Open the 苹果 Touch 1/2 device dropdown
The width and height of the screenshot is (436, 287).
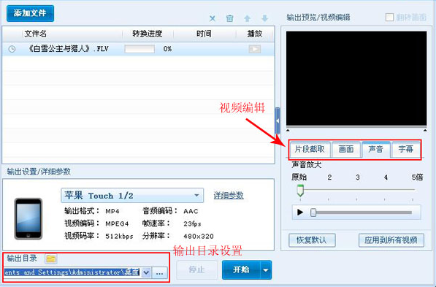point(132,196)
